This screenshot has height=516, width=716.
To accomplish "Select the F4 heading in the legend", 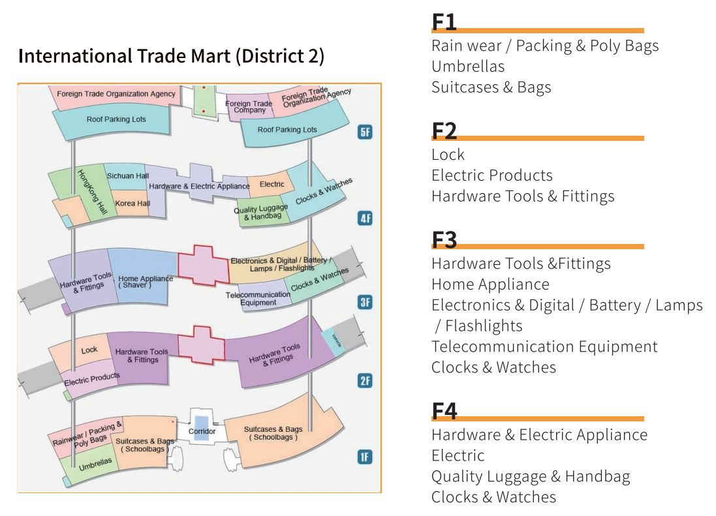I will pos(444,410).
